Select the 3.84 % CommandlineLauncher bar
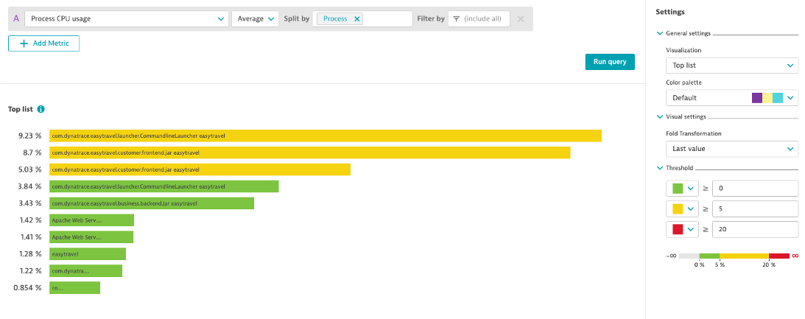This screenshot has width=805, height=319. pos(164,186)
